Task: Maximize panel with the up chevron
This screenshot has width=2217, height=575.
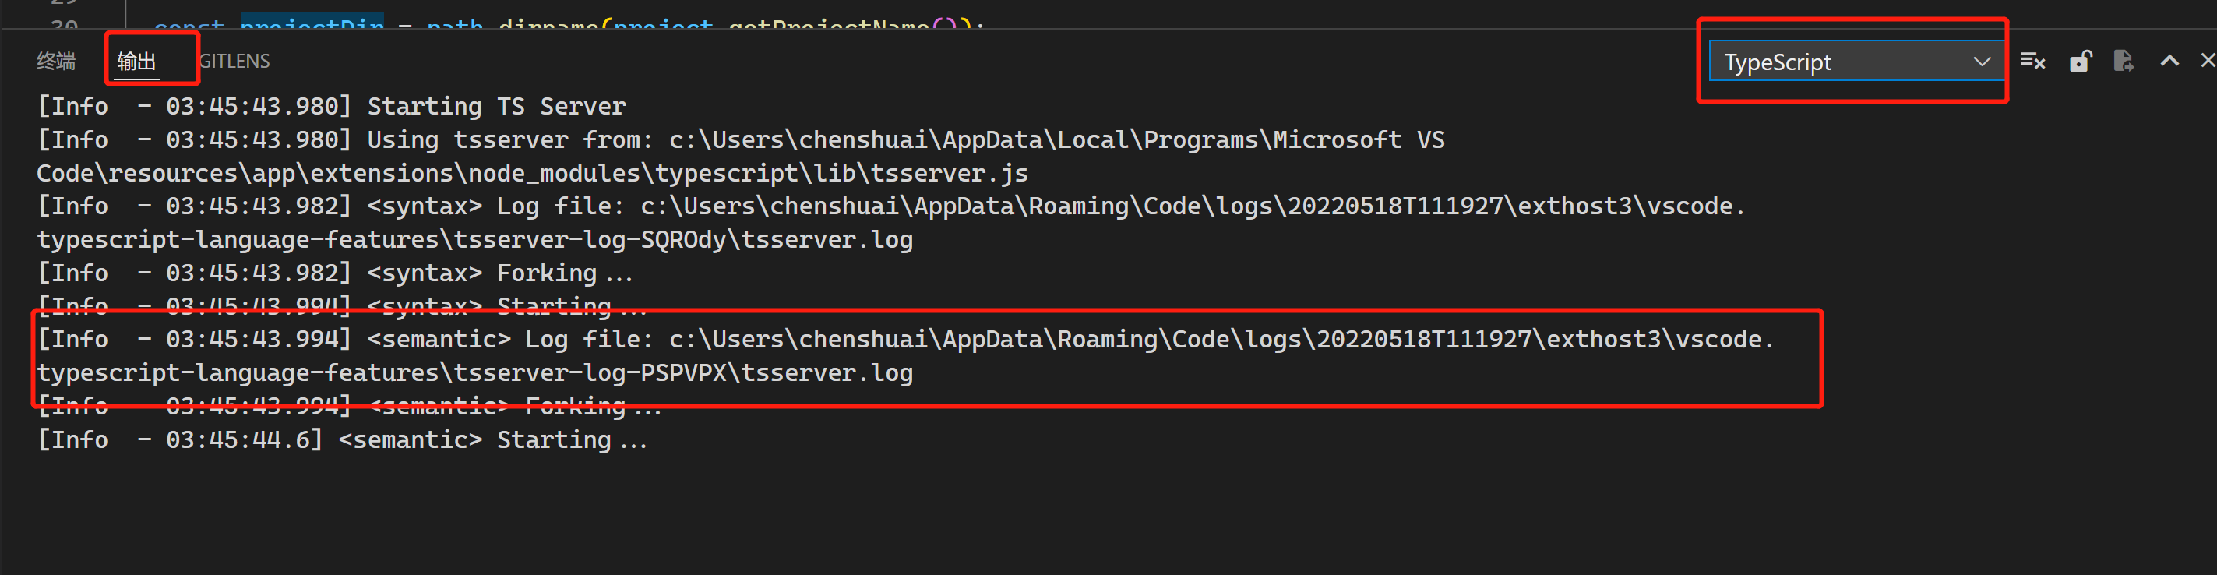Action: coord(2169,61)
